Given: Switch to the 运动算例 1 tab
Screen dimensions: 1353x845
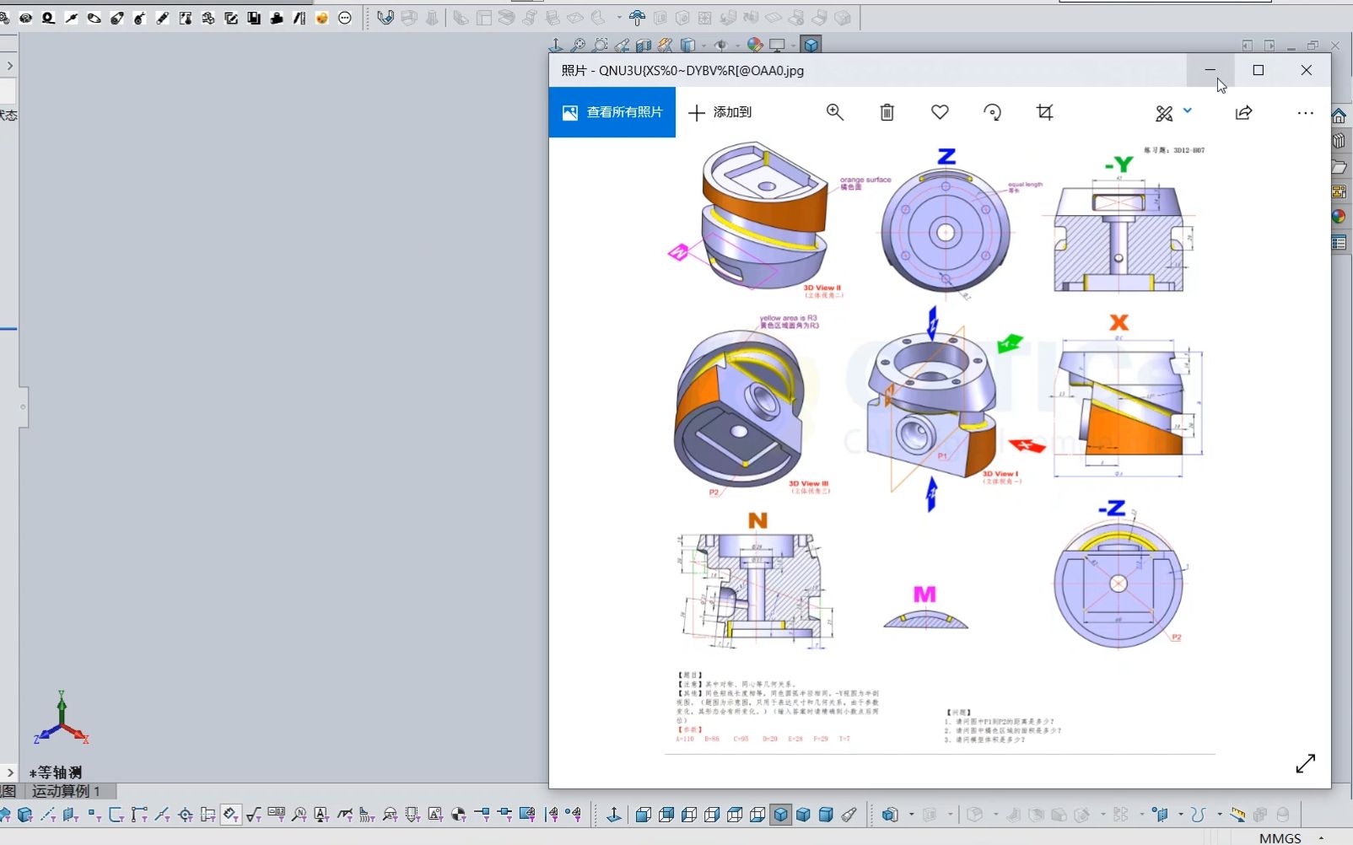Looking at the screenshot, I should click(x=67, y=791).
